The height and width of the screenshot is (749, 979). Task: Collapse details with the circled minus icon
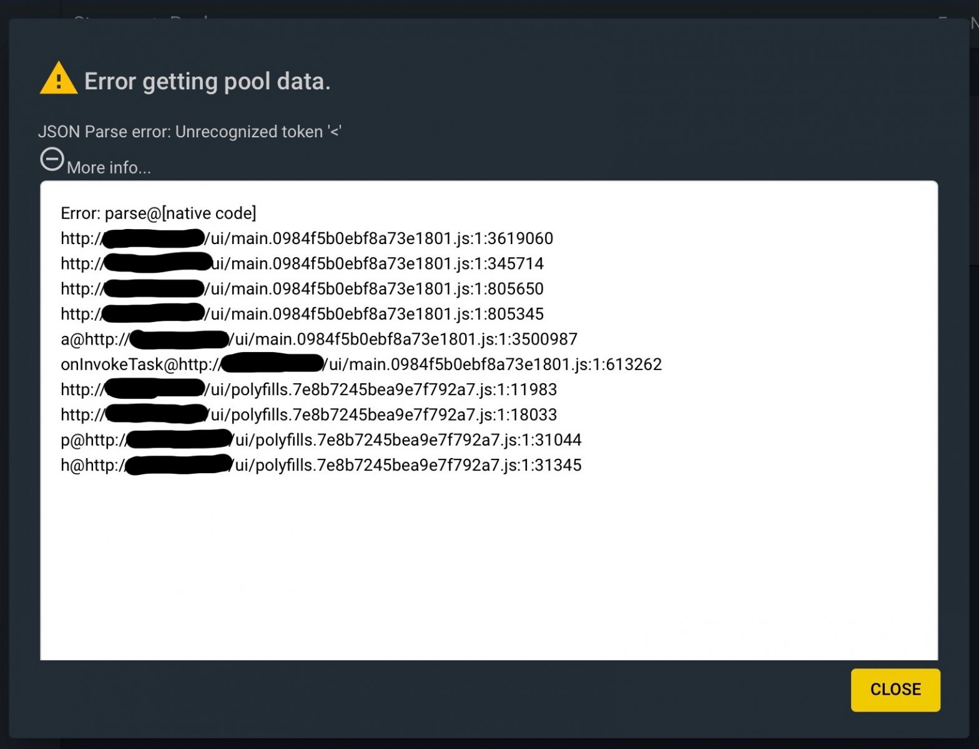click(52, 160)
